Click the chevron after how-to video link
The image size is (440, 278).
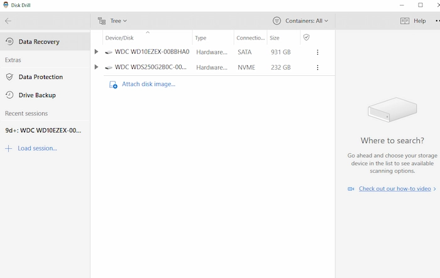[435, 189]
